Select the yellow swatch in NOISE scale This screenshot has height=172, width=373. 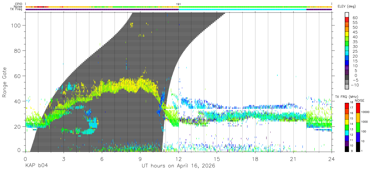coord(358,118)
